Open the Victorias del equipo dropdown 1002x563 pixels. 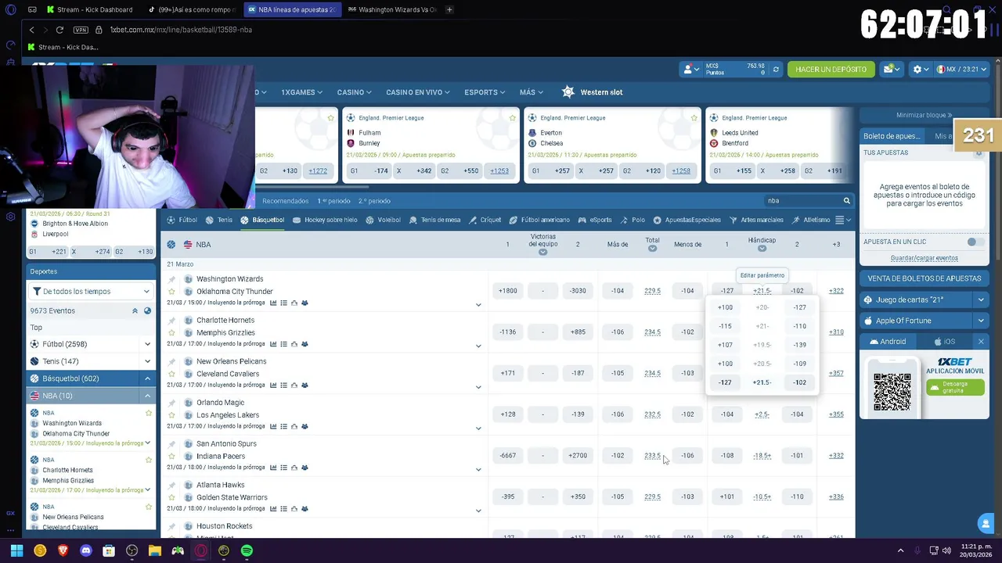pos(542,253)
